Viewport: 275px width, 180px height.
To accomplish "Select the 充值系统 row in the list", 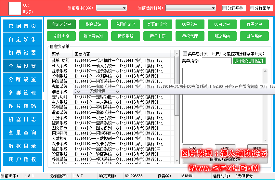I will pyautogui.click(x=60, y=87).
